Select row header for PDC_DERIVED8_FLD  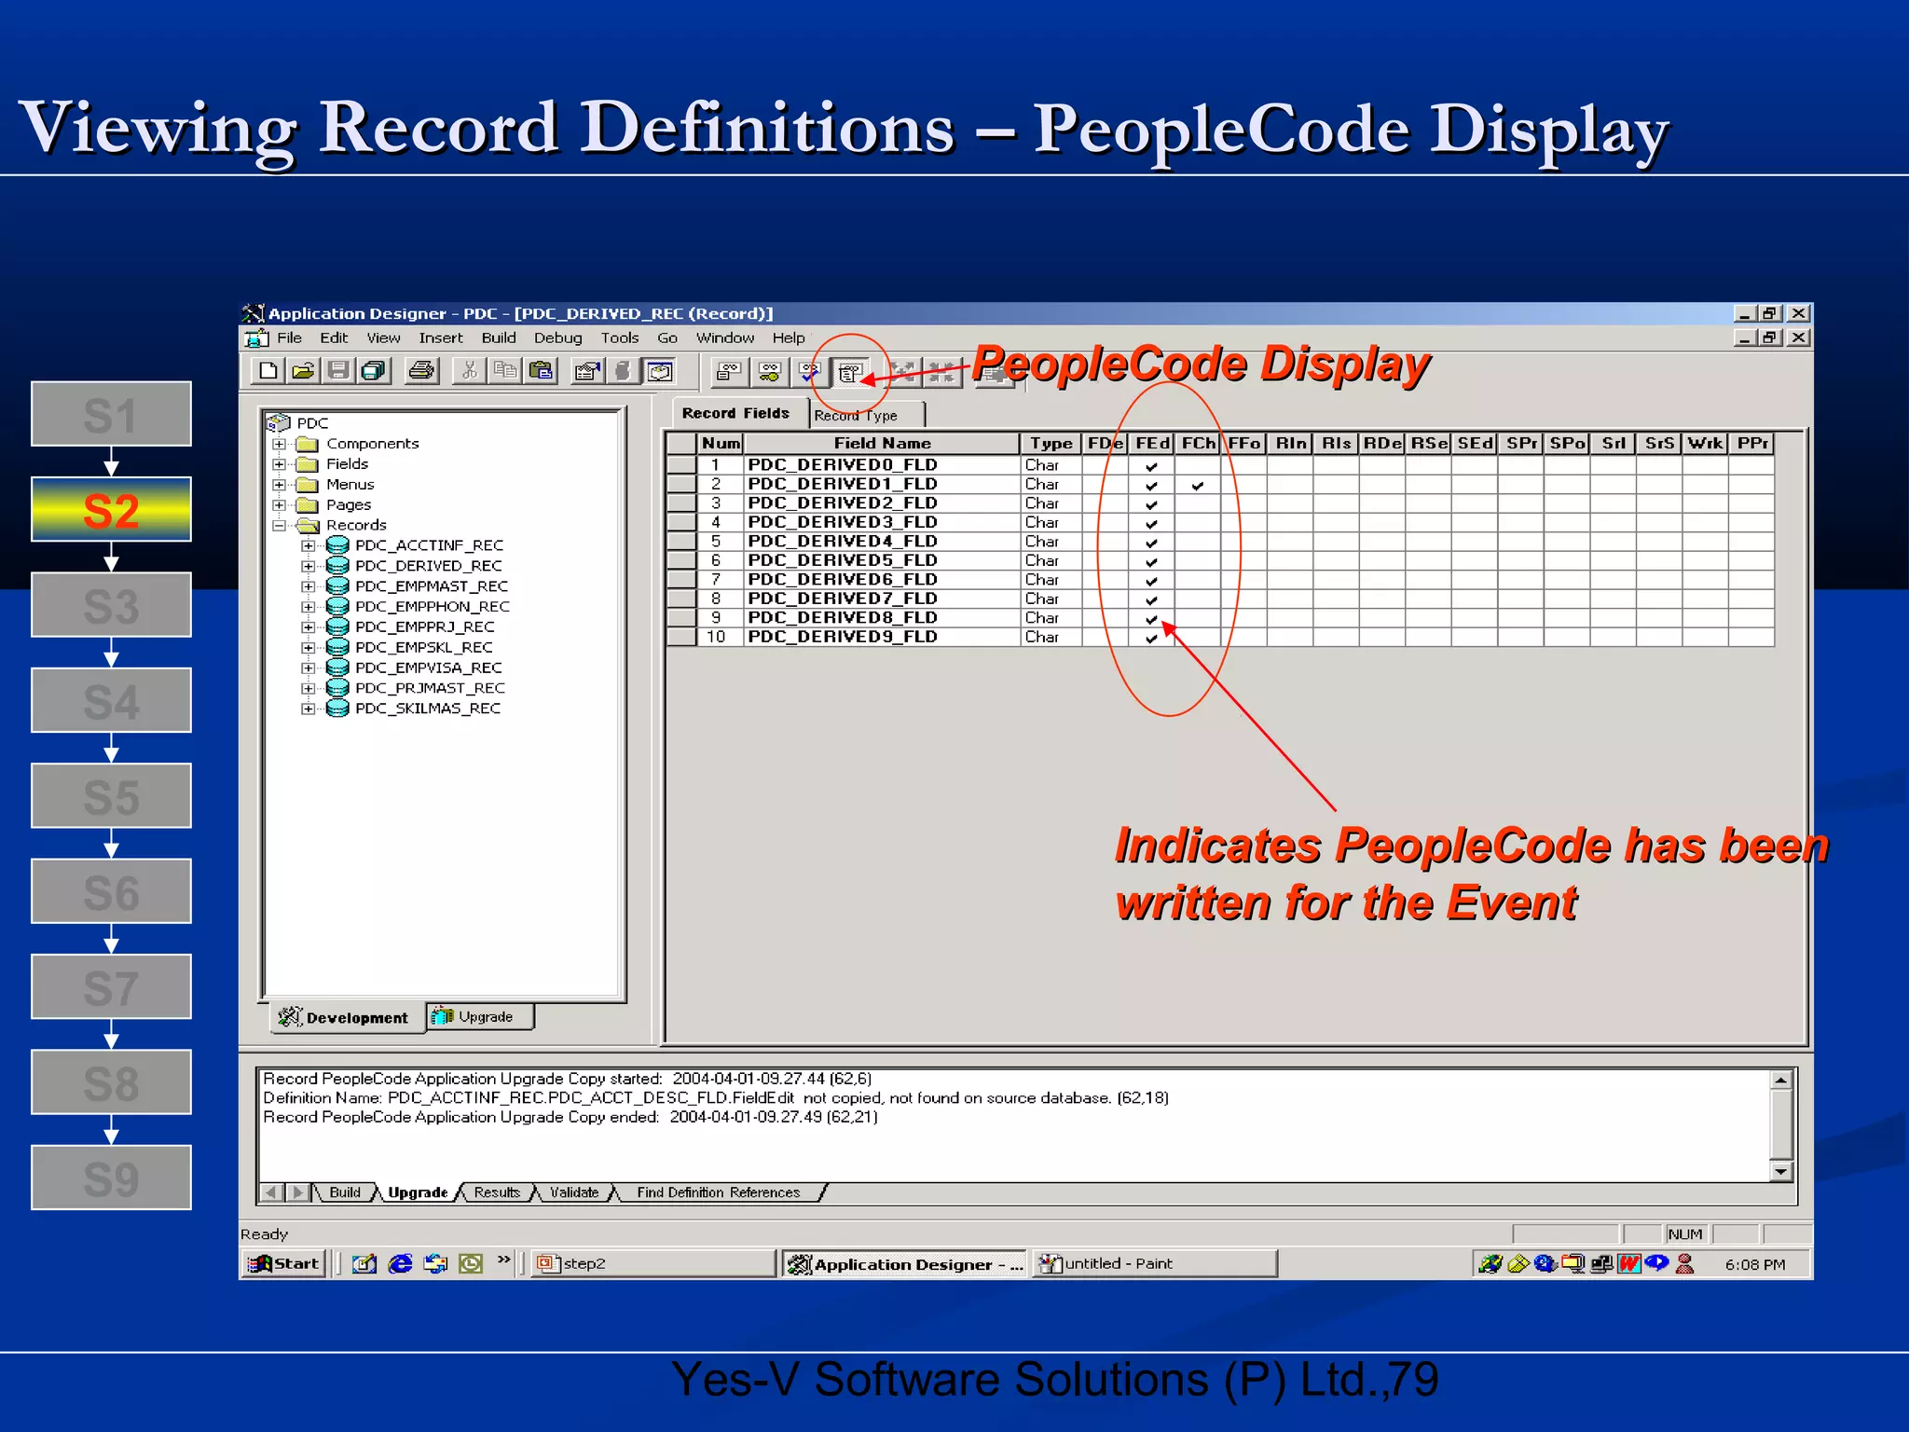(x=681, y=617)
